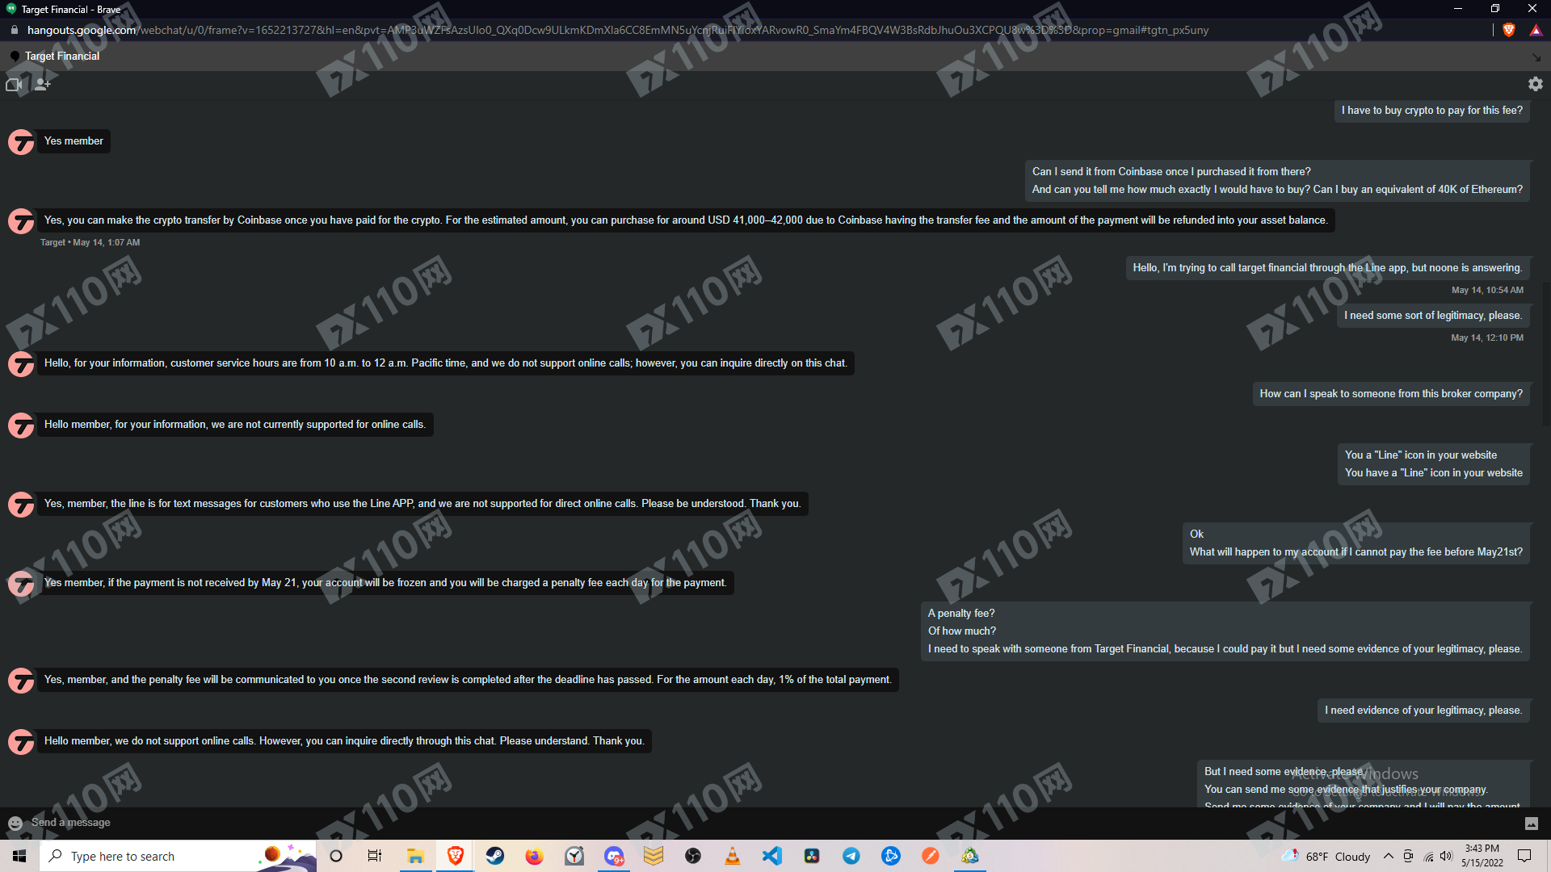The width and height of the screenshot is (1551, 872).
Task: Click the "May 14, 12:10 PM" timestamp
Action: 1487,337
